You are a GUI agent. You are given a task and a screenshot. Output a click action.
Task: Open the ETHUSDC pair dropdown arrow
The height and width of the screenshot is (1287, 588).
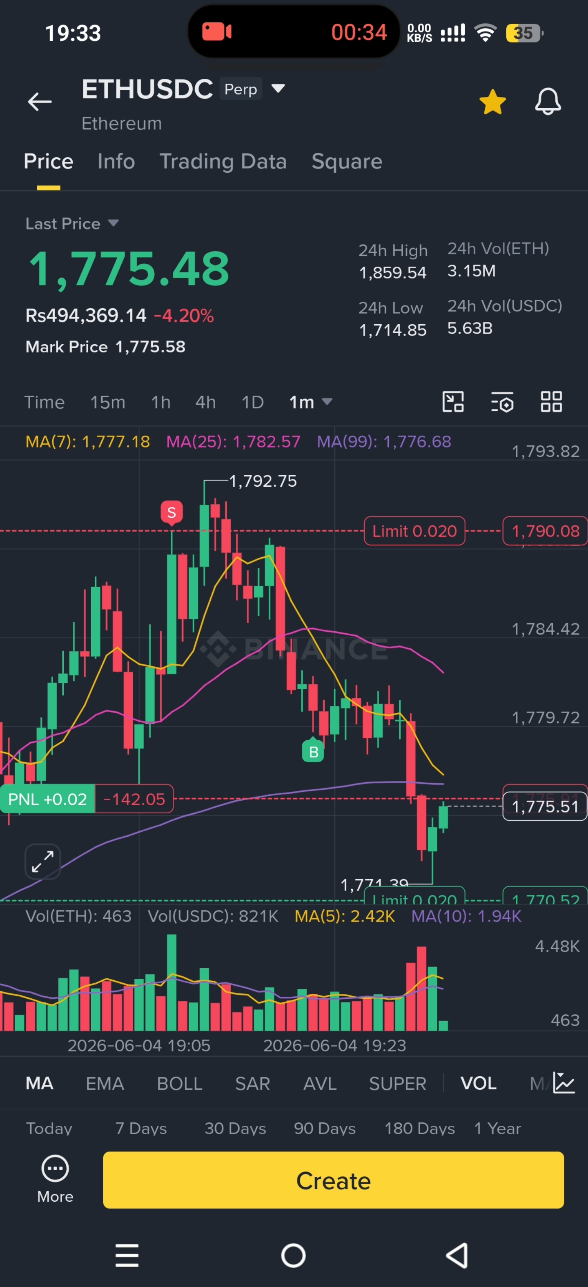point(278,89)
